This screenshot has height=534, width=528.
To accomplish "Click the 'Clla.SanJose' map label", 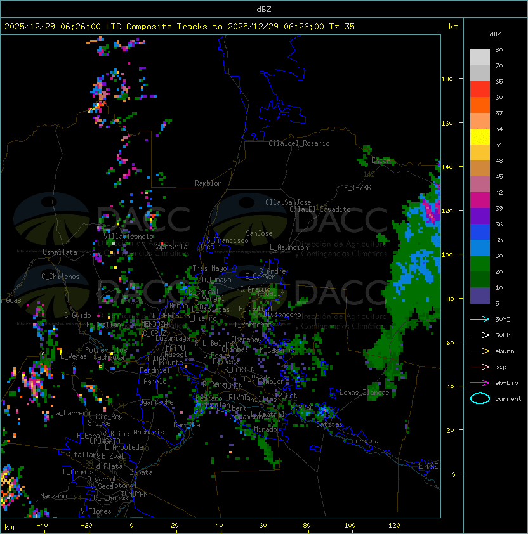I will [x=288, y=202].
